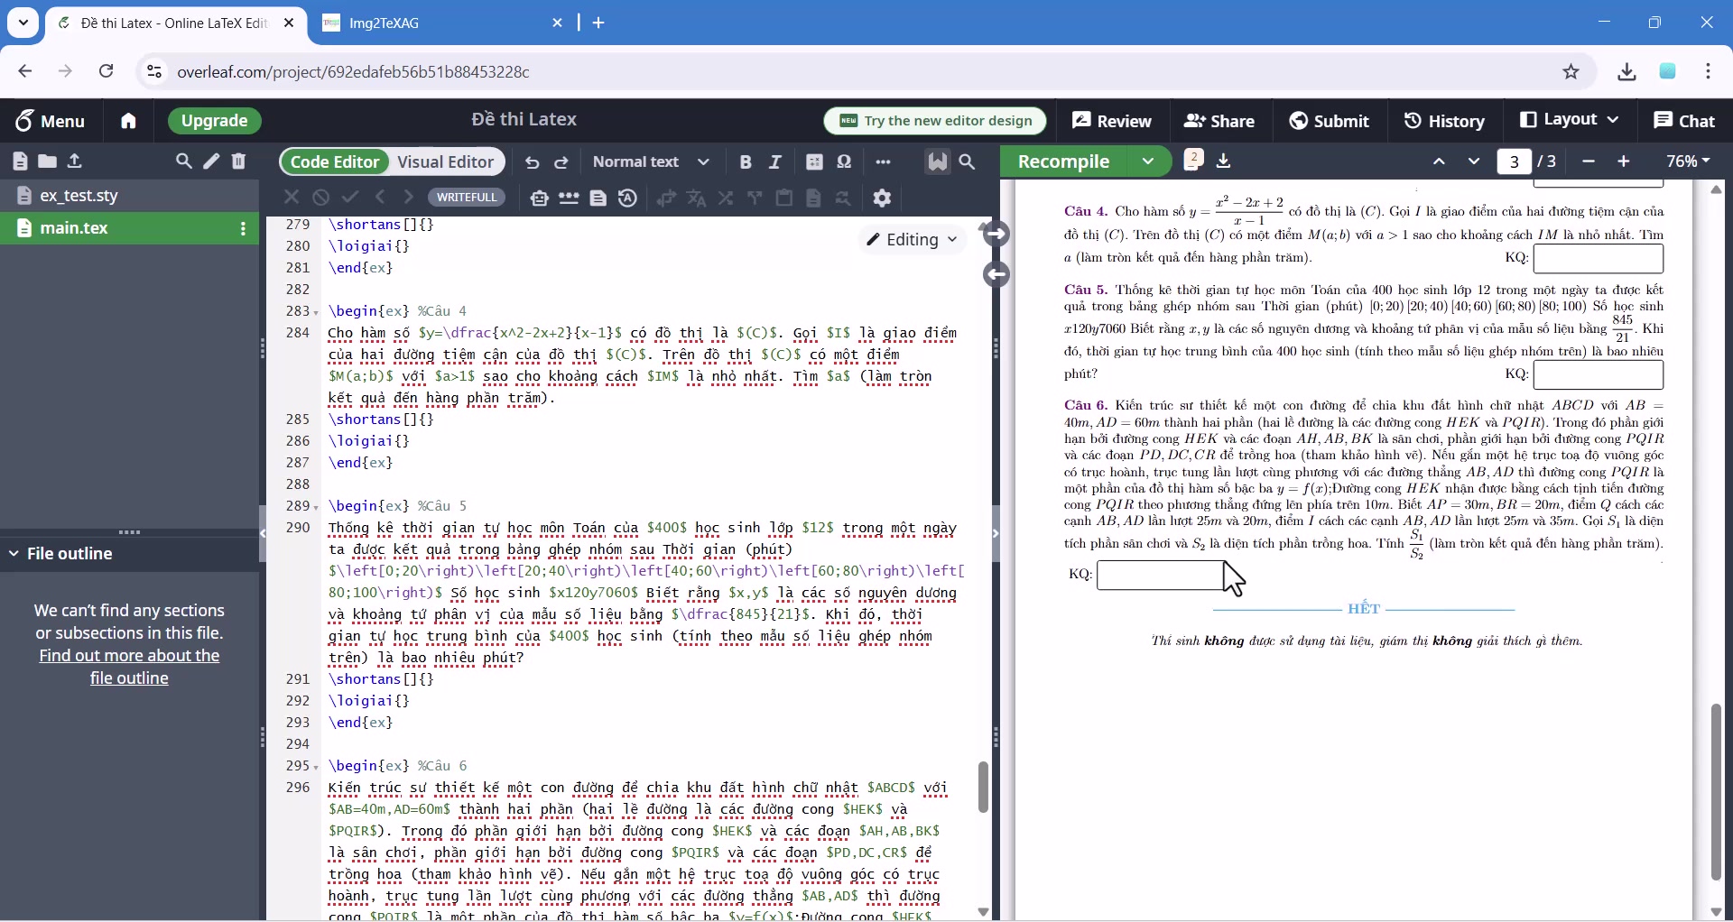The image size is (1733, 922).
Task: Expand the Layout dropdown
Action: (x=1570, y=120)
